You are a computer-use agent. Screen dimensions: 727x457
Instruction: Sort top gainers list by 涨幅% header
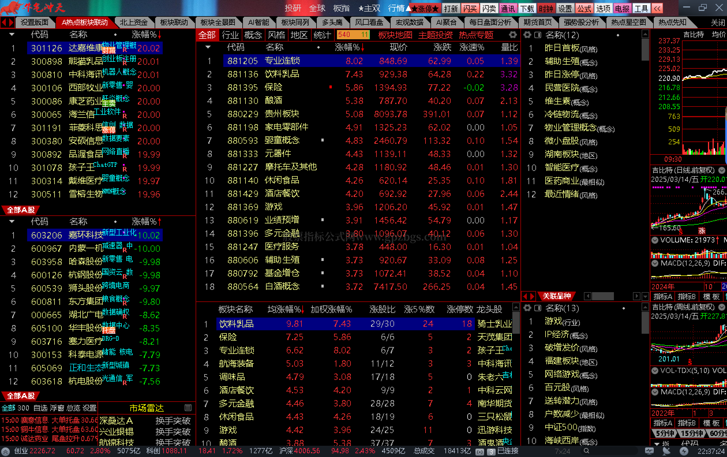146,35
